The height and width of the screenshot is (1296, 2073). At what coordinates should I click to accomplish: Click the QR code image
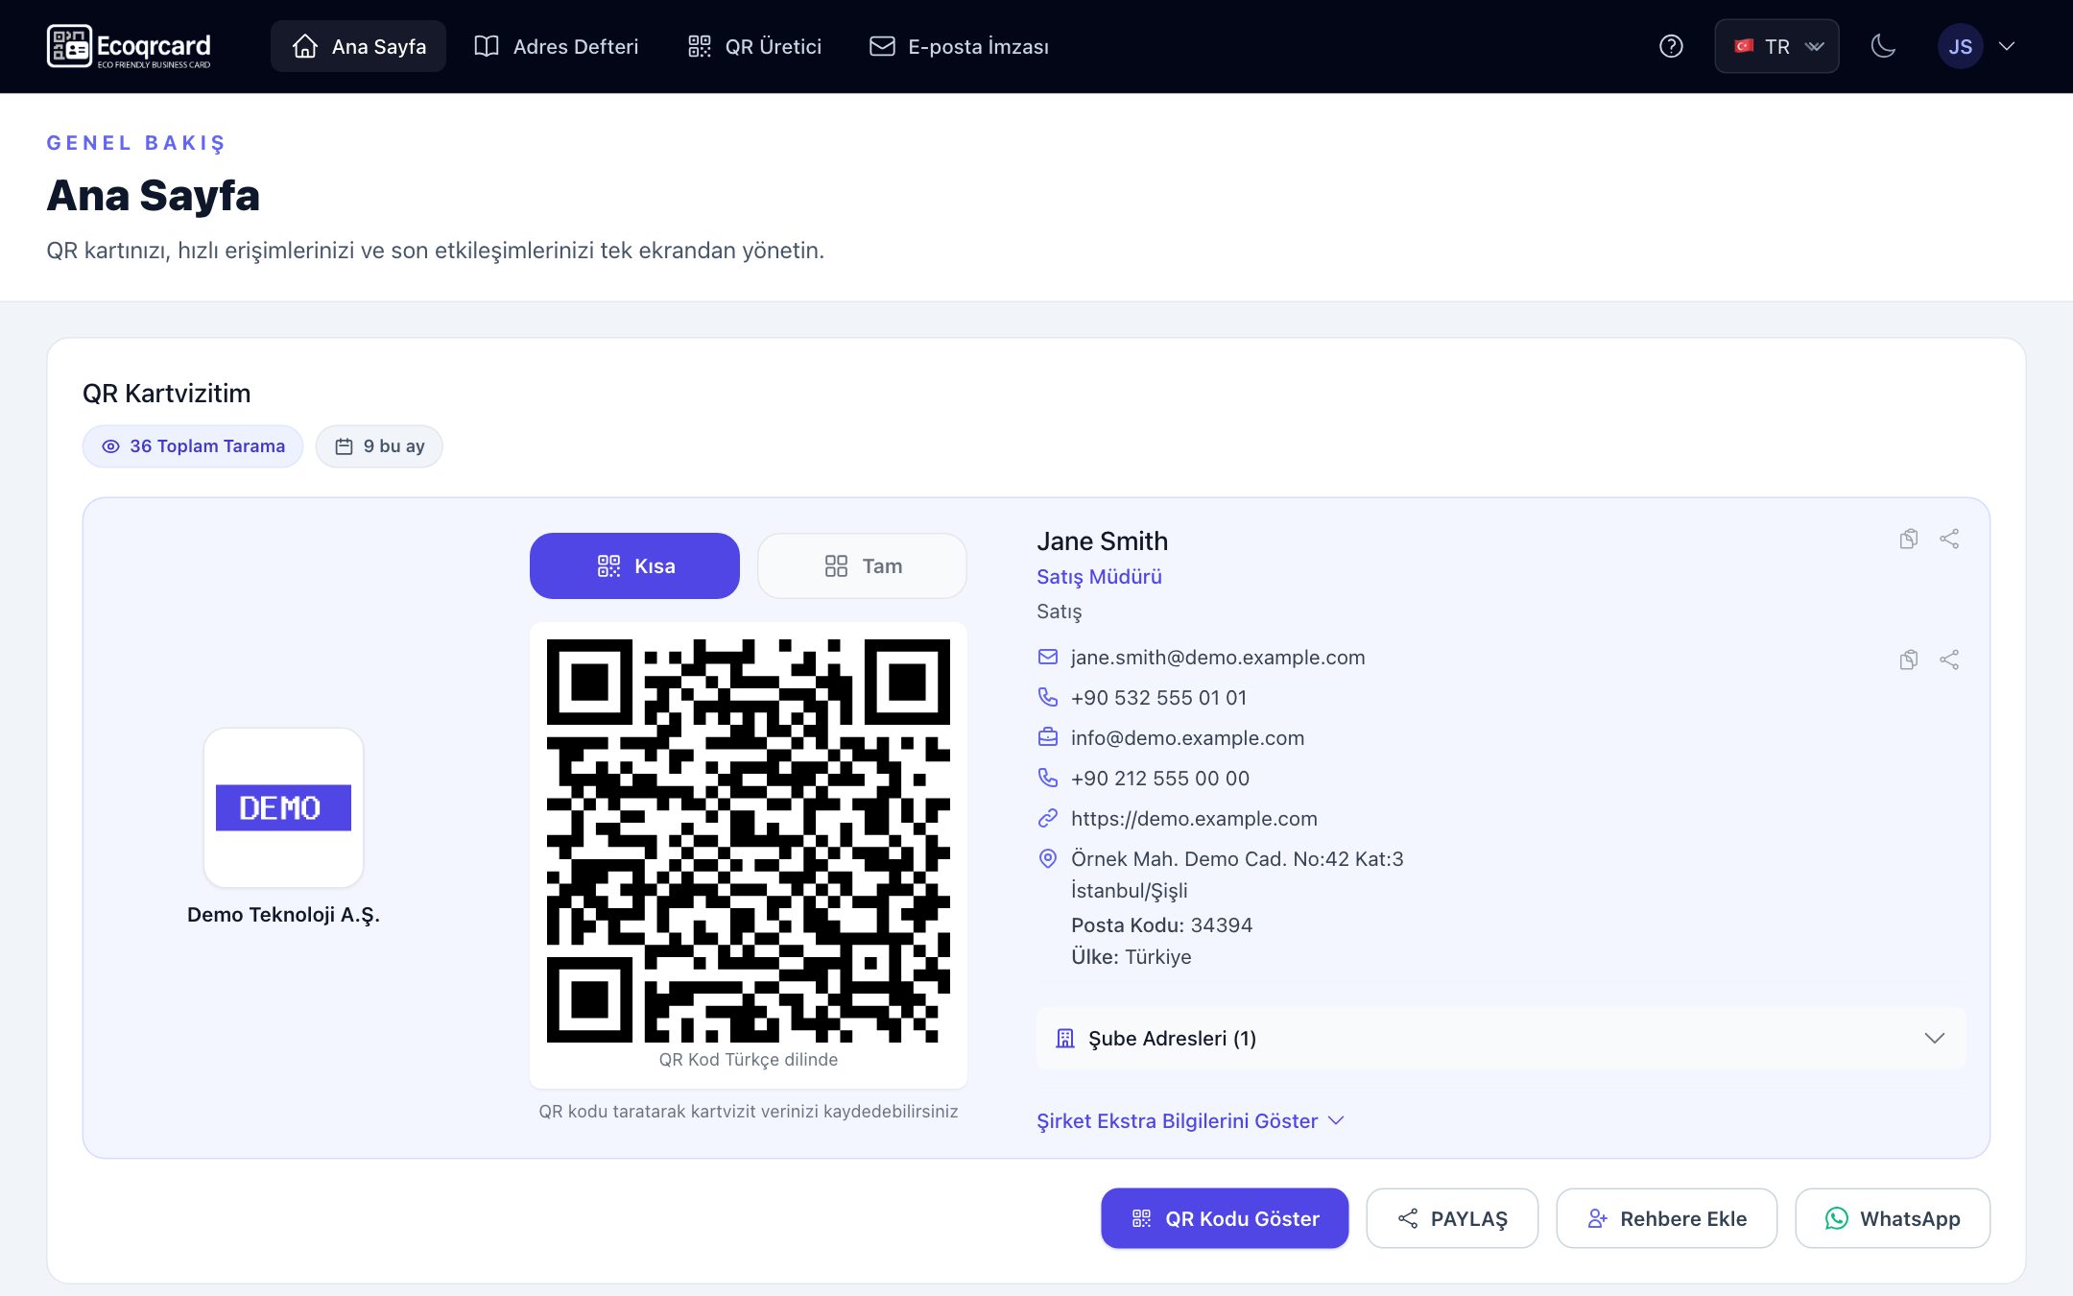pos(749,841)
